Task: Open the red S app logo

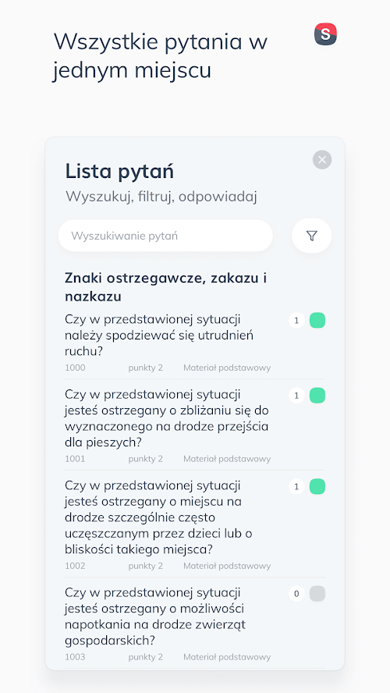Action: pos(325,34)
